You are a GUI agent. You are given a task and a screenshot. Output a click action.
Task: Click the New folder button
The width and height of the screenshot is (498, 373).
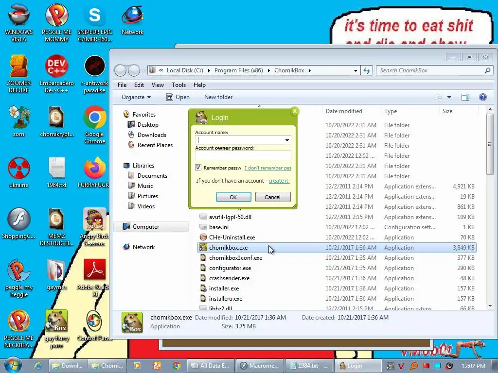218,97
